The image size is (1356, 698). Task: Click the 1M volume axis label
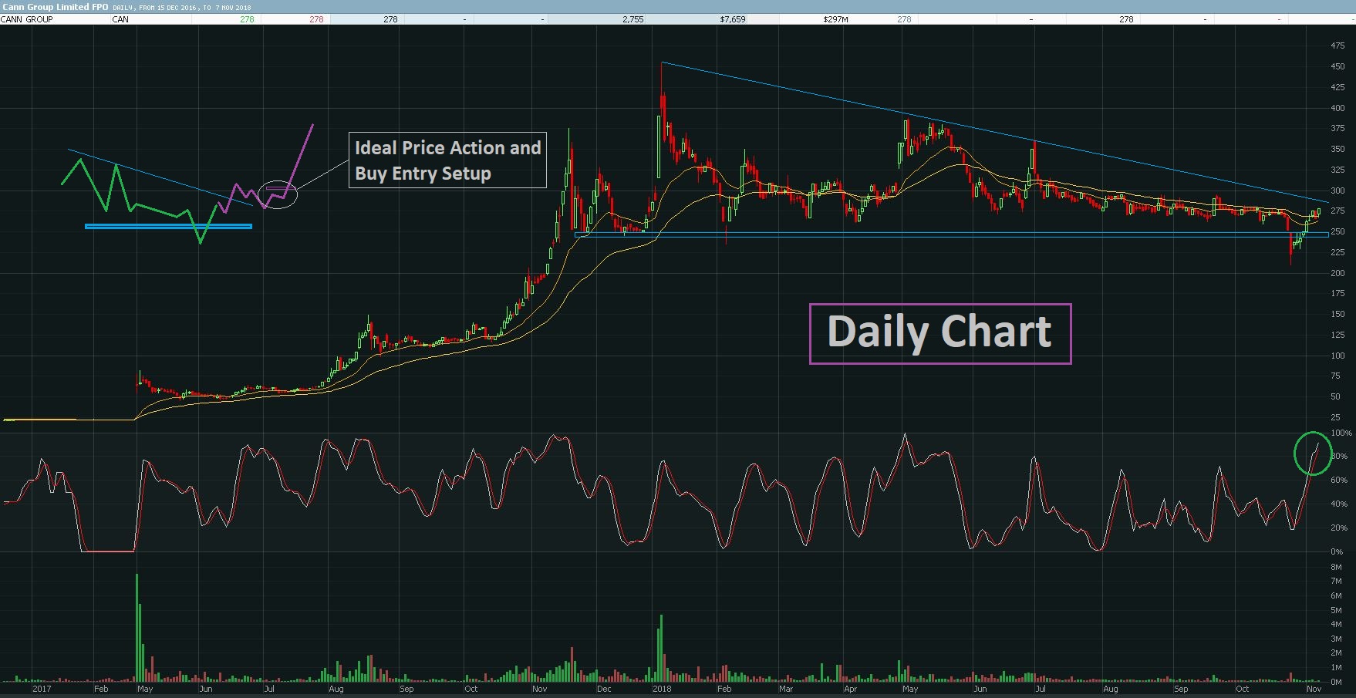tap(1337, 668)
